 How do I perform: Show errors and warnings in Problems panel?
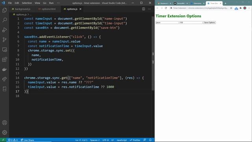[x=13, y=140]
